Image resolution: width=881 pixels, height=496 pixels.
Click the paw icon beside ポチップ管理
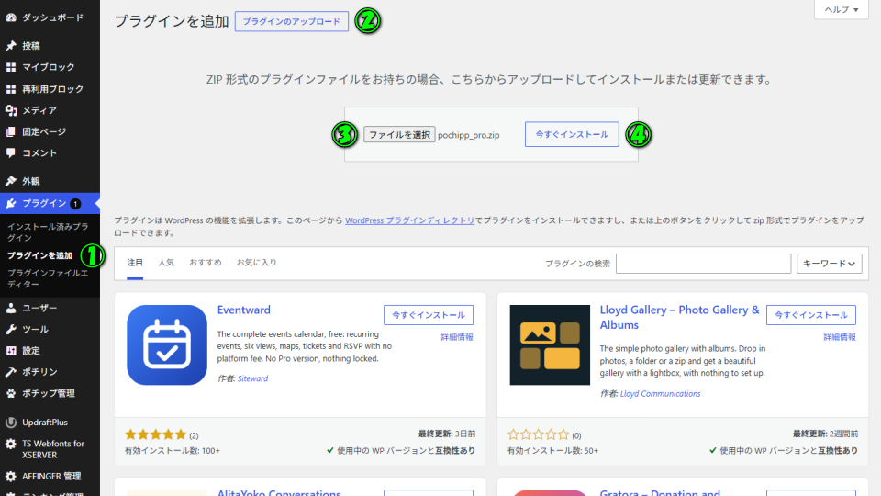point(11,393)
